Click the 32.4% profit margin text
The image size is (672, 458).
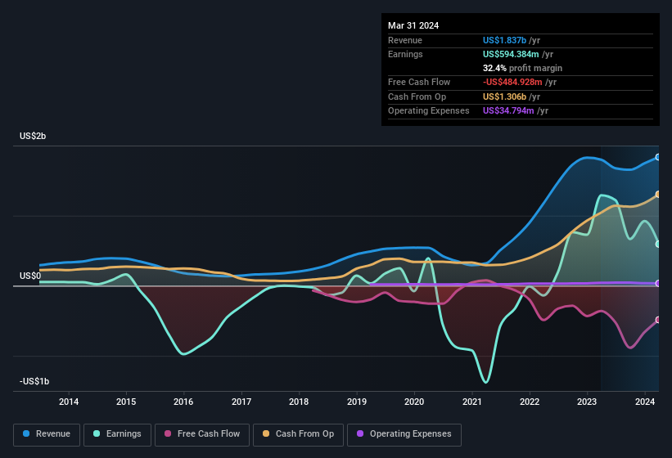(x=522, y=68)
